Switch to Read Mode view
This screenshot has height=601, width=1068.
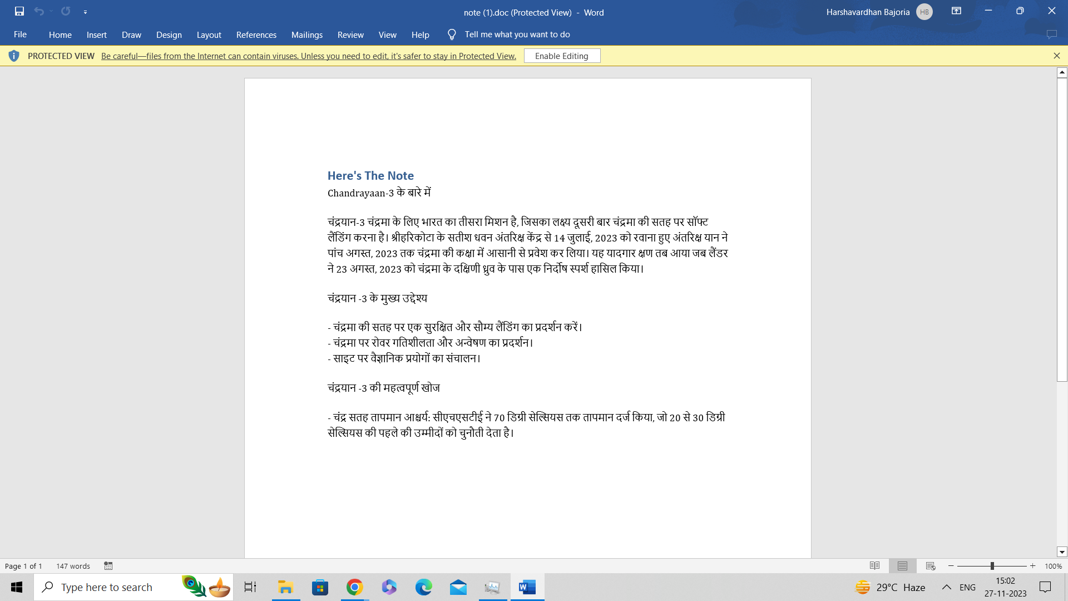click(874, 566)
